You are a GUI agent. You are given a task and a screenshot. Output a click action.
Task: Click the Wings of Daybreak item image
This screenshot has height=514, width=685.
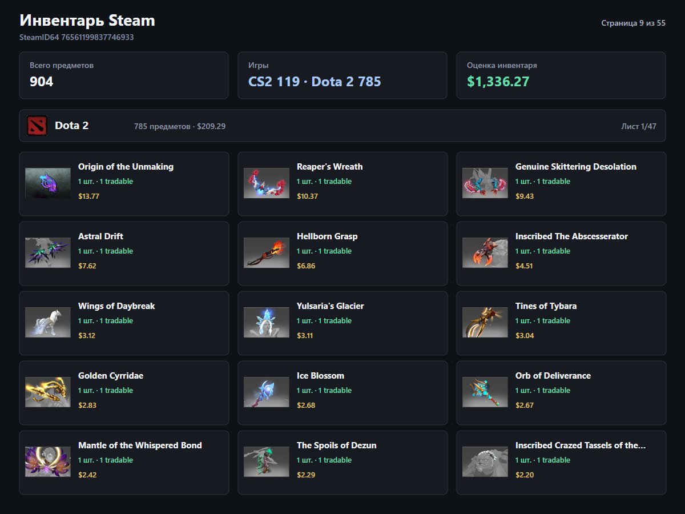pyautogui.click(x=48, y=323)
